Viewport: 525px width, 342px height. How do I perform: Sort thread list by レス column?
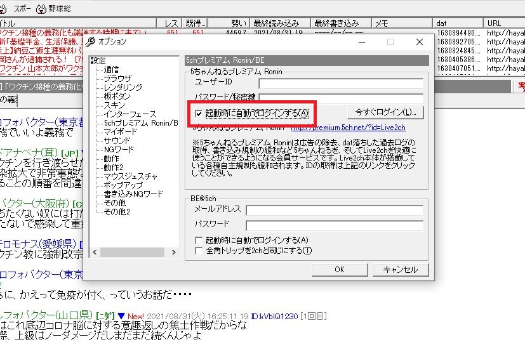click(169, 23)
